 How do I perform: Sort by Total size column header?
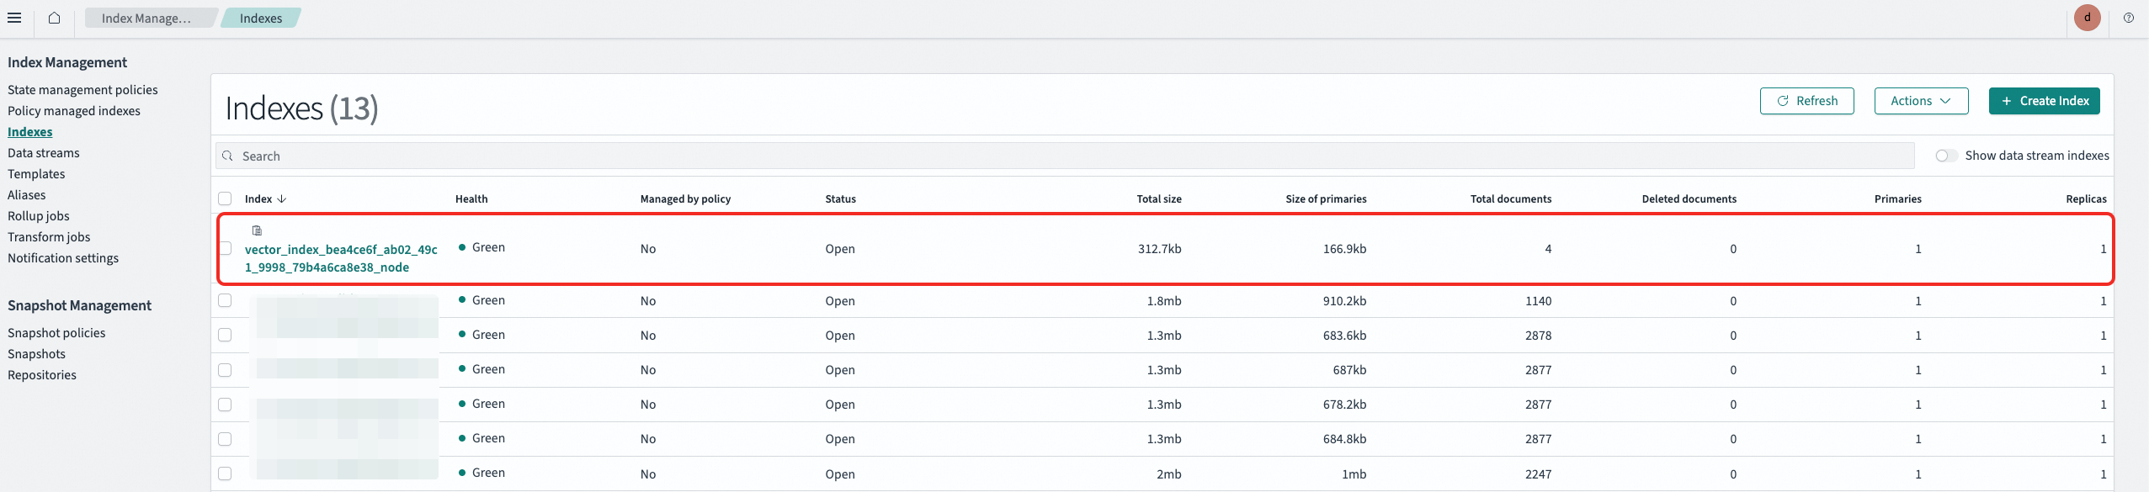pyautogui.click(x=1158, y=199)
